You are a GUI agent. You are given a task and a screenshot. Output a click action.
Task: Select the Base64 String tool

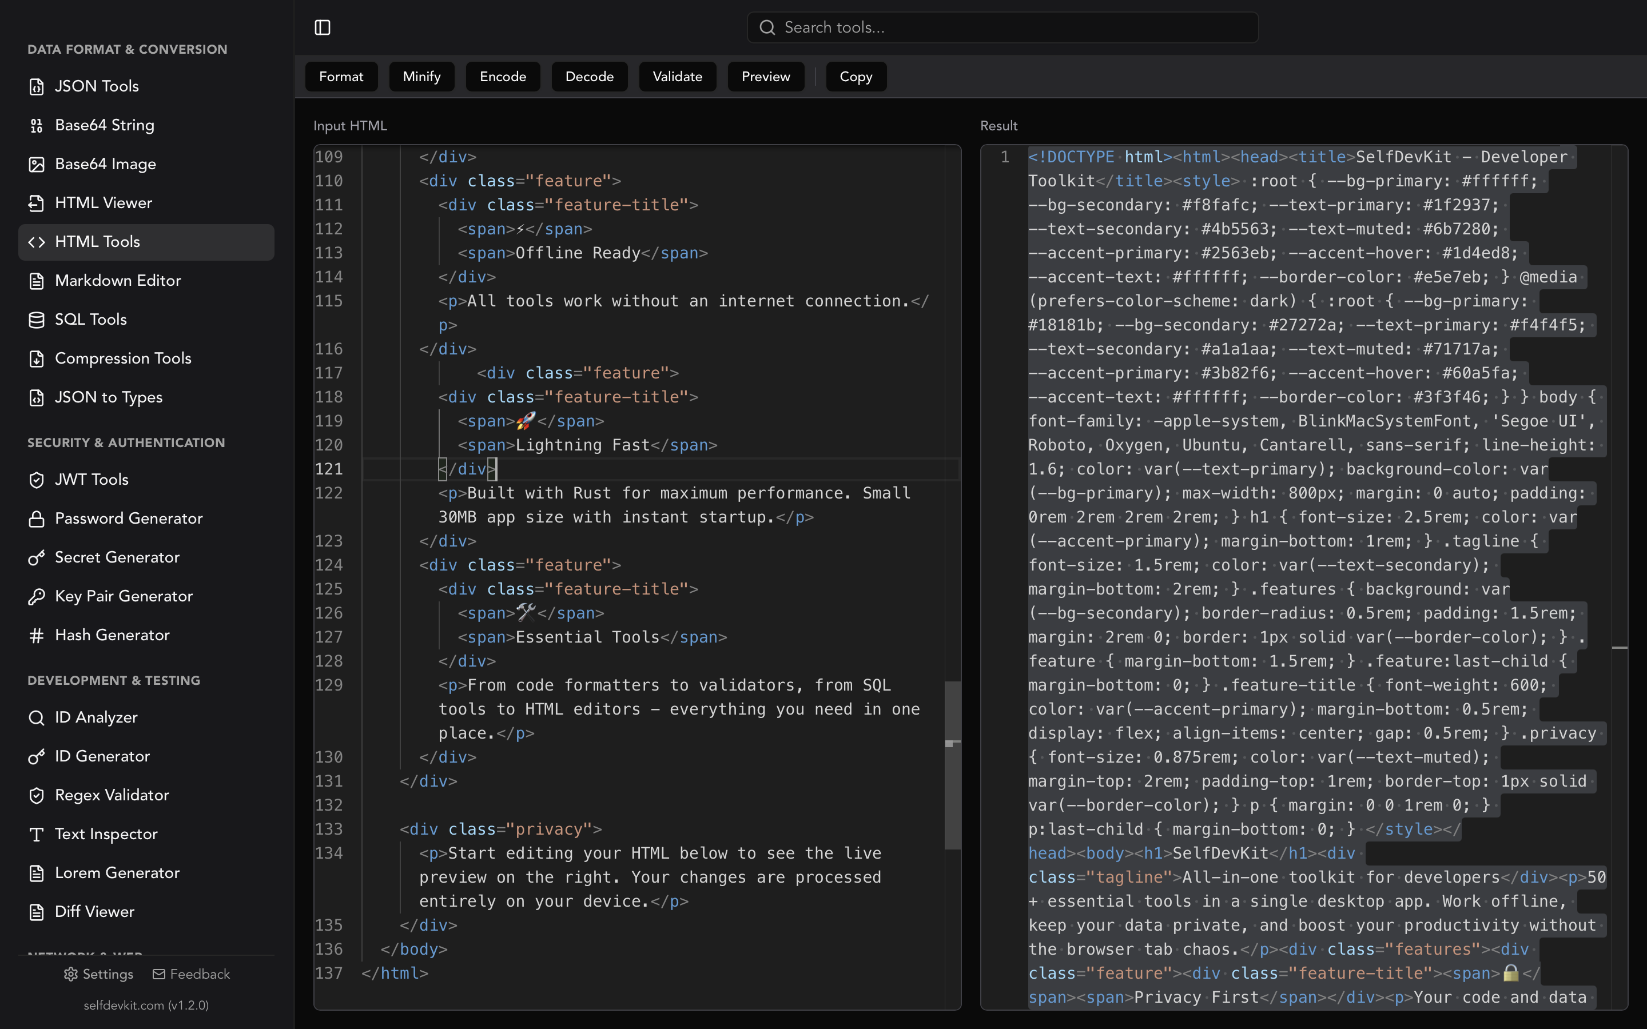click(105, 125)
